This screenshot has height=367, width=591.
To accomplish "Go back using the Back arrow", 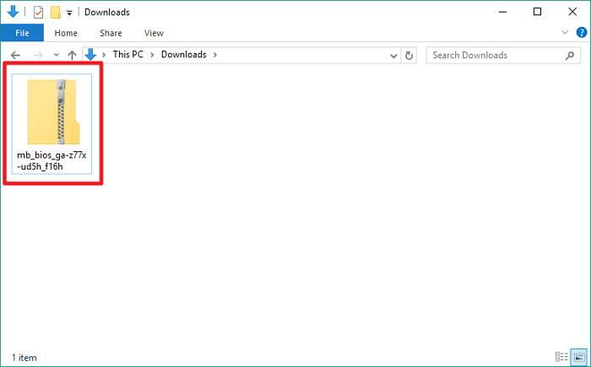I will tap(15, 55).
